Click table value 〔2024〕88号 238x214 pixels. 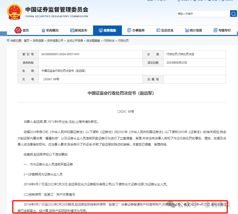[x=51, y=79]
